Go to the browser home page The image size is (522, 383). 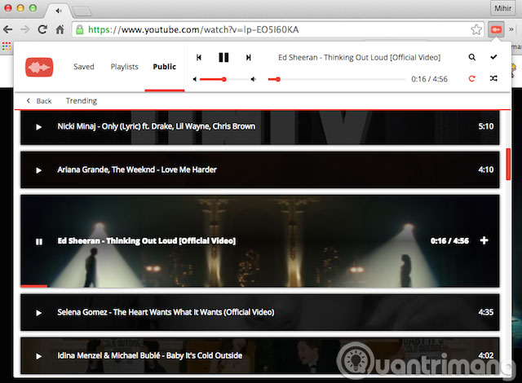pyautogui.click(x=60, y=29)
